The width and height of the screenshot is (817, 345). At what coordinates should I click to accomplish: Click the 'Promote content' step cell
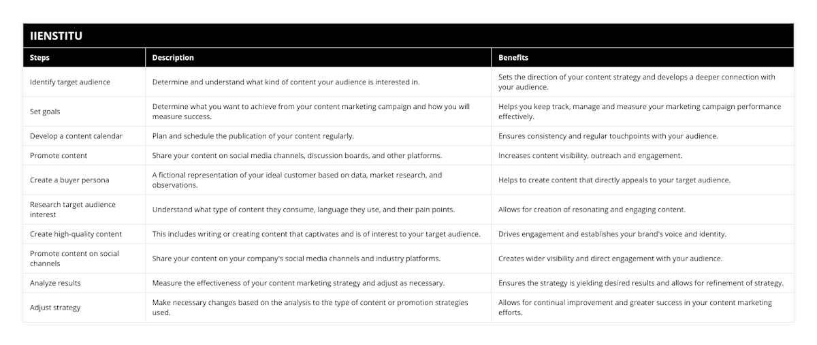(x=59, y=155)
